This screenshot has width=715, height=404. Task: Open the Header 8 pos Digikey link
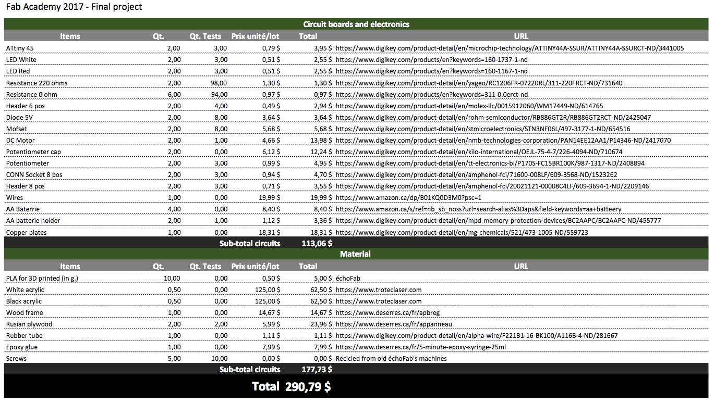(492, 186)
